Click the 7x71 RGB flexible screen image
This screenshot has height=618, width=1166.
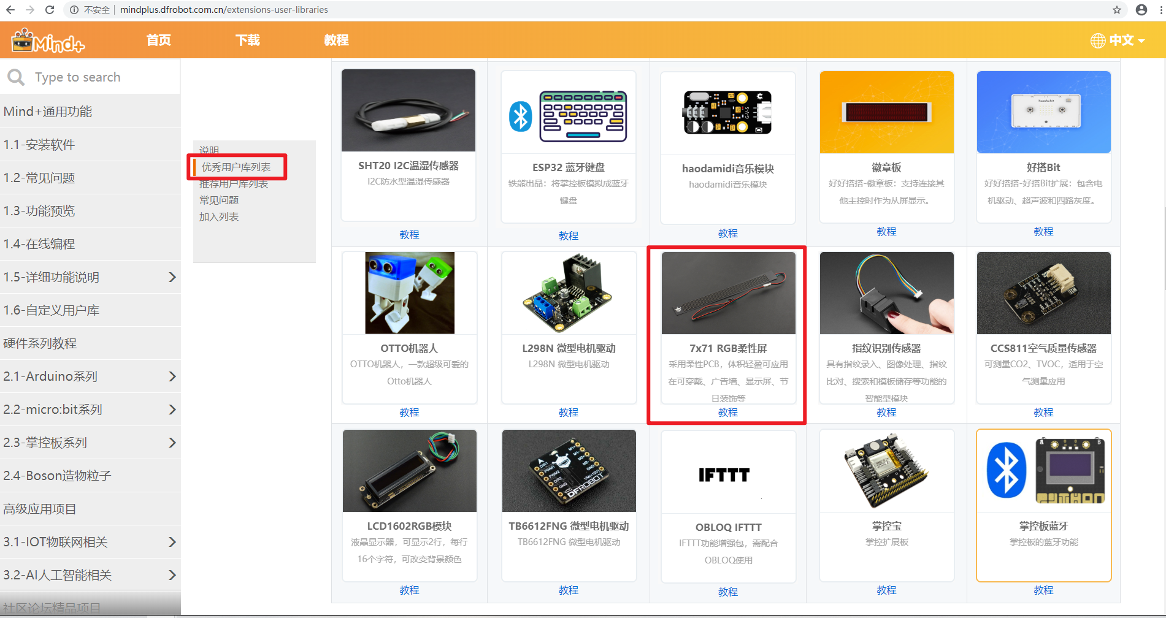[x=729, y=293]
